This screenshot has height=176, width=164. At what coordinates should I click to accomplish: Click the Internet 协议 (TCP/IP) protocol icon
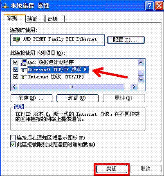coord(24,77)
